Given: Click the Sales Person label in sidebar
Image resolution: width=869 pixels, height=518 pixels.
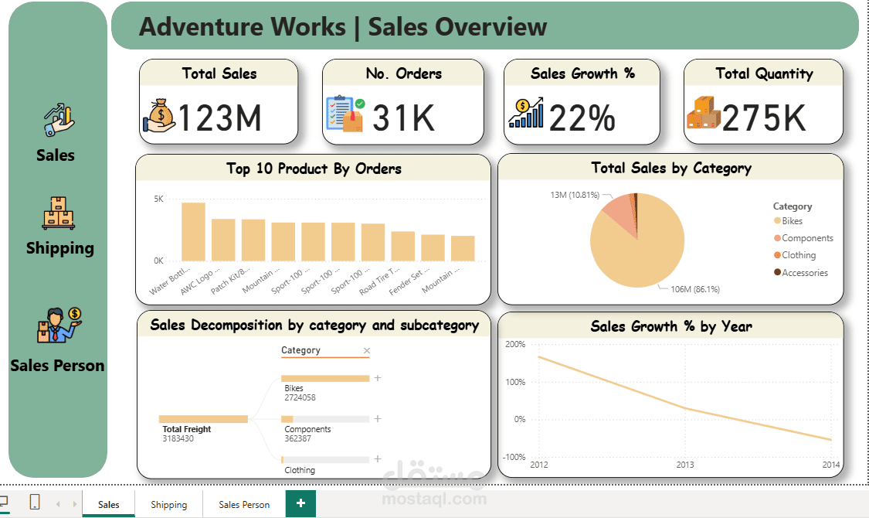Looking at the screenshot, I should click(x=57, y=366).
